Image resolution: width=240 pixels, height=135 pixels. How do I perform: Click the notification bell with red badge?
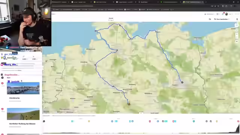click(x=223, y=14)
